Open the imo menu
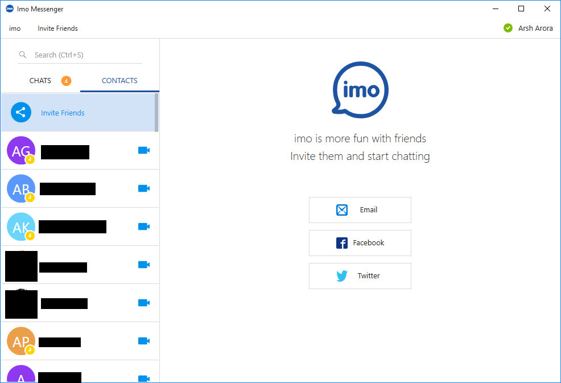 [x=15, y=28]
